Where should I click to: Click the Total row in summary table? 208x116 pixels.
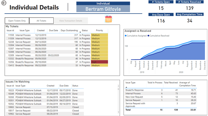161,110
